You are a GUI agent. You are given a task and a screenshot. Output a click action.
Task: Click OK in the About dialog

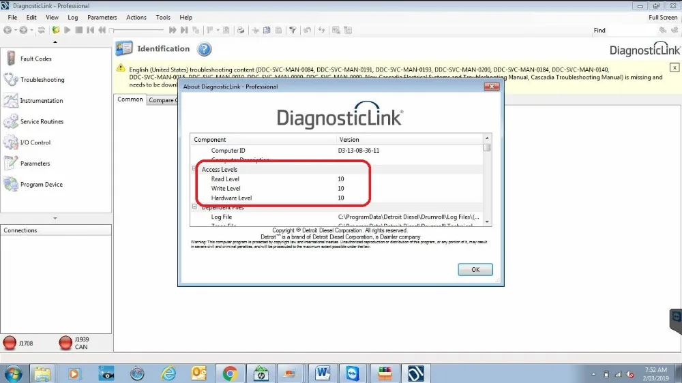pyautogui.click(x=475, y=270)
